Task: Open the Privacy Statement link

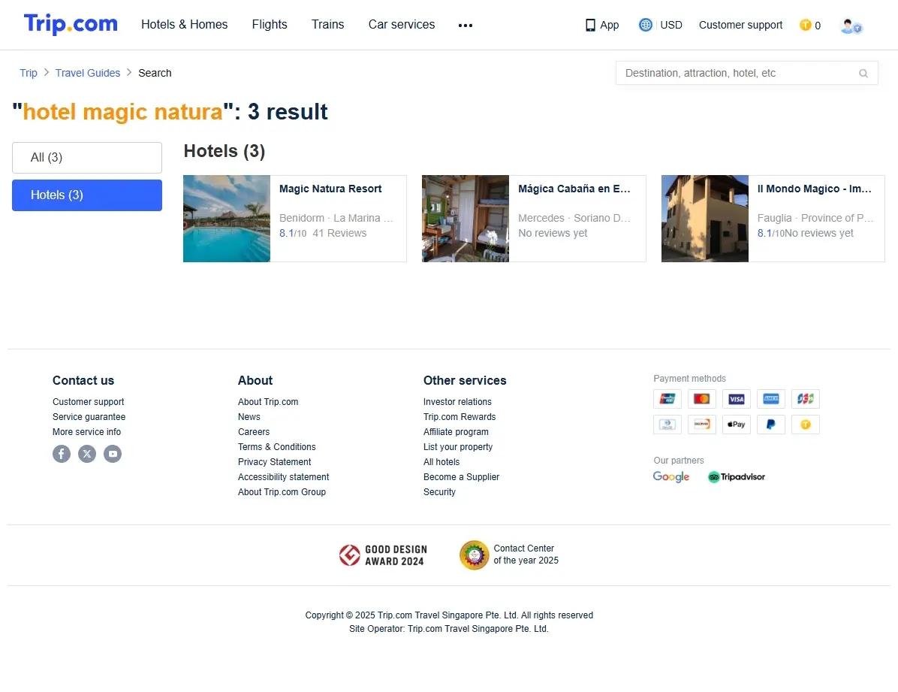Action: click(x=274, y=461)
